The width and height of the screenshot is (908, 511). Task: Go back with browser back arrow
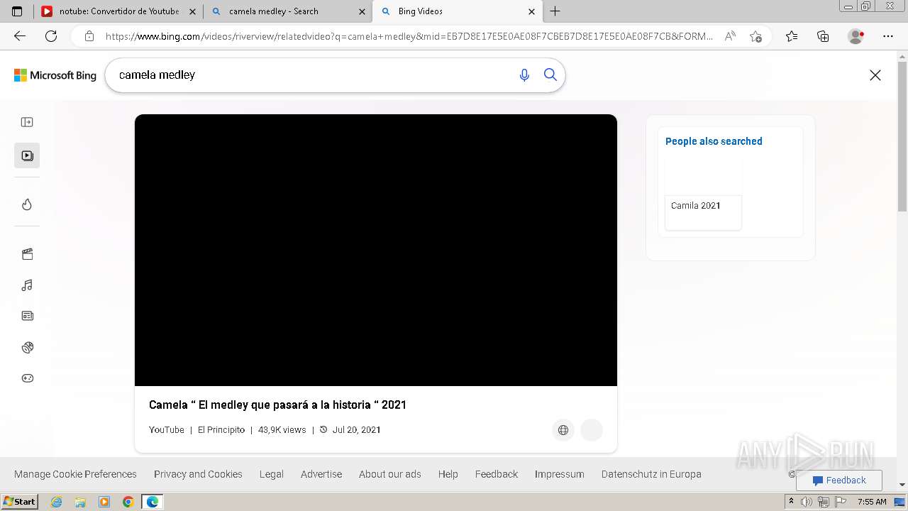pos(20,36)
